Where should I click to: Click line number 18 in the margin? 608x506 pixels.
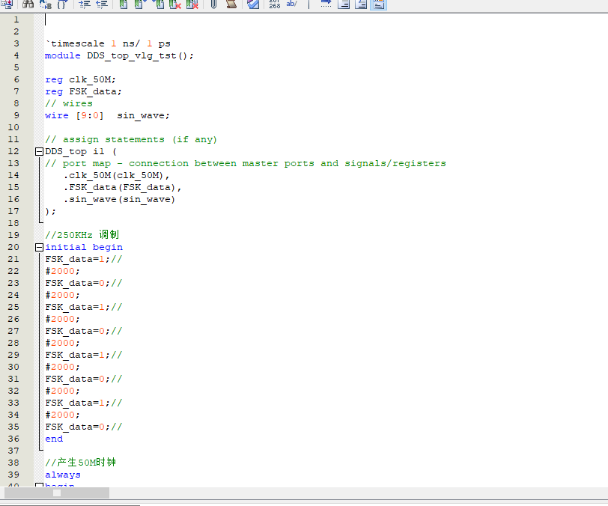tap(13, 223)
